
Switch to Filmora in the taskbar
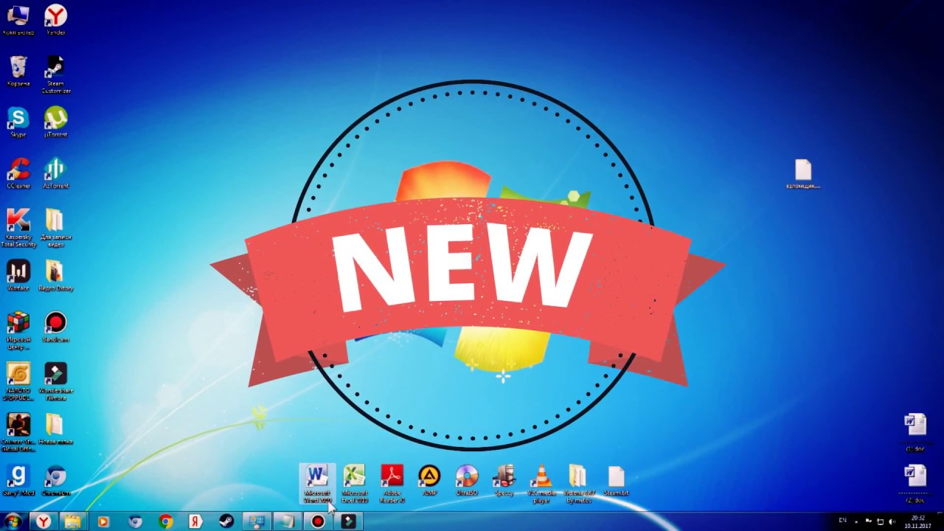[348, 521]
